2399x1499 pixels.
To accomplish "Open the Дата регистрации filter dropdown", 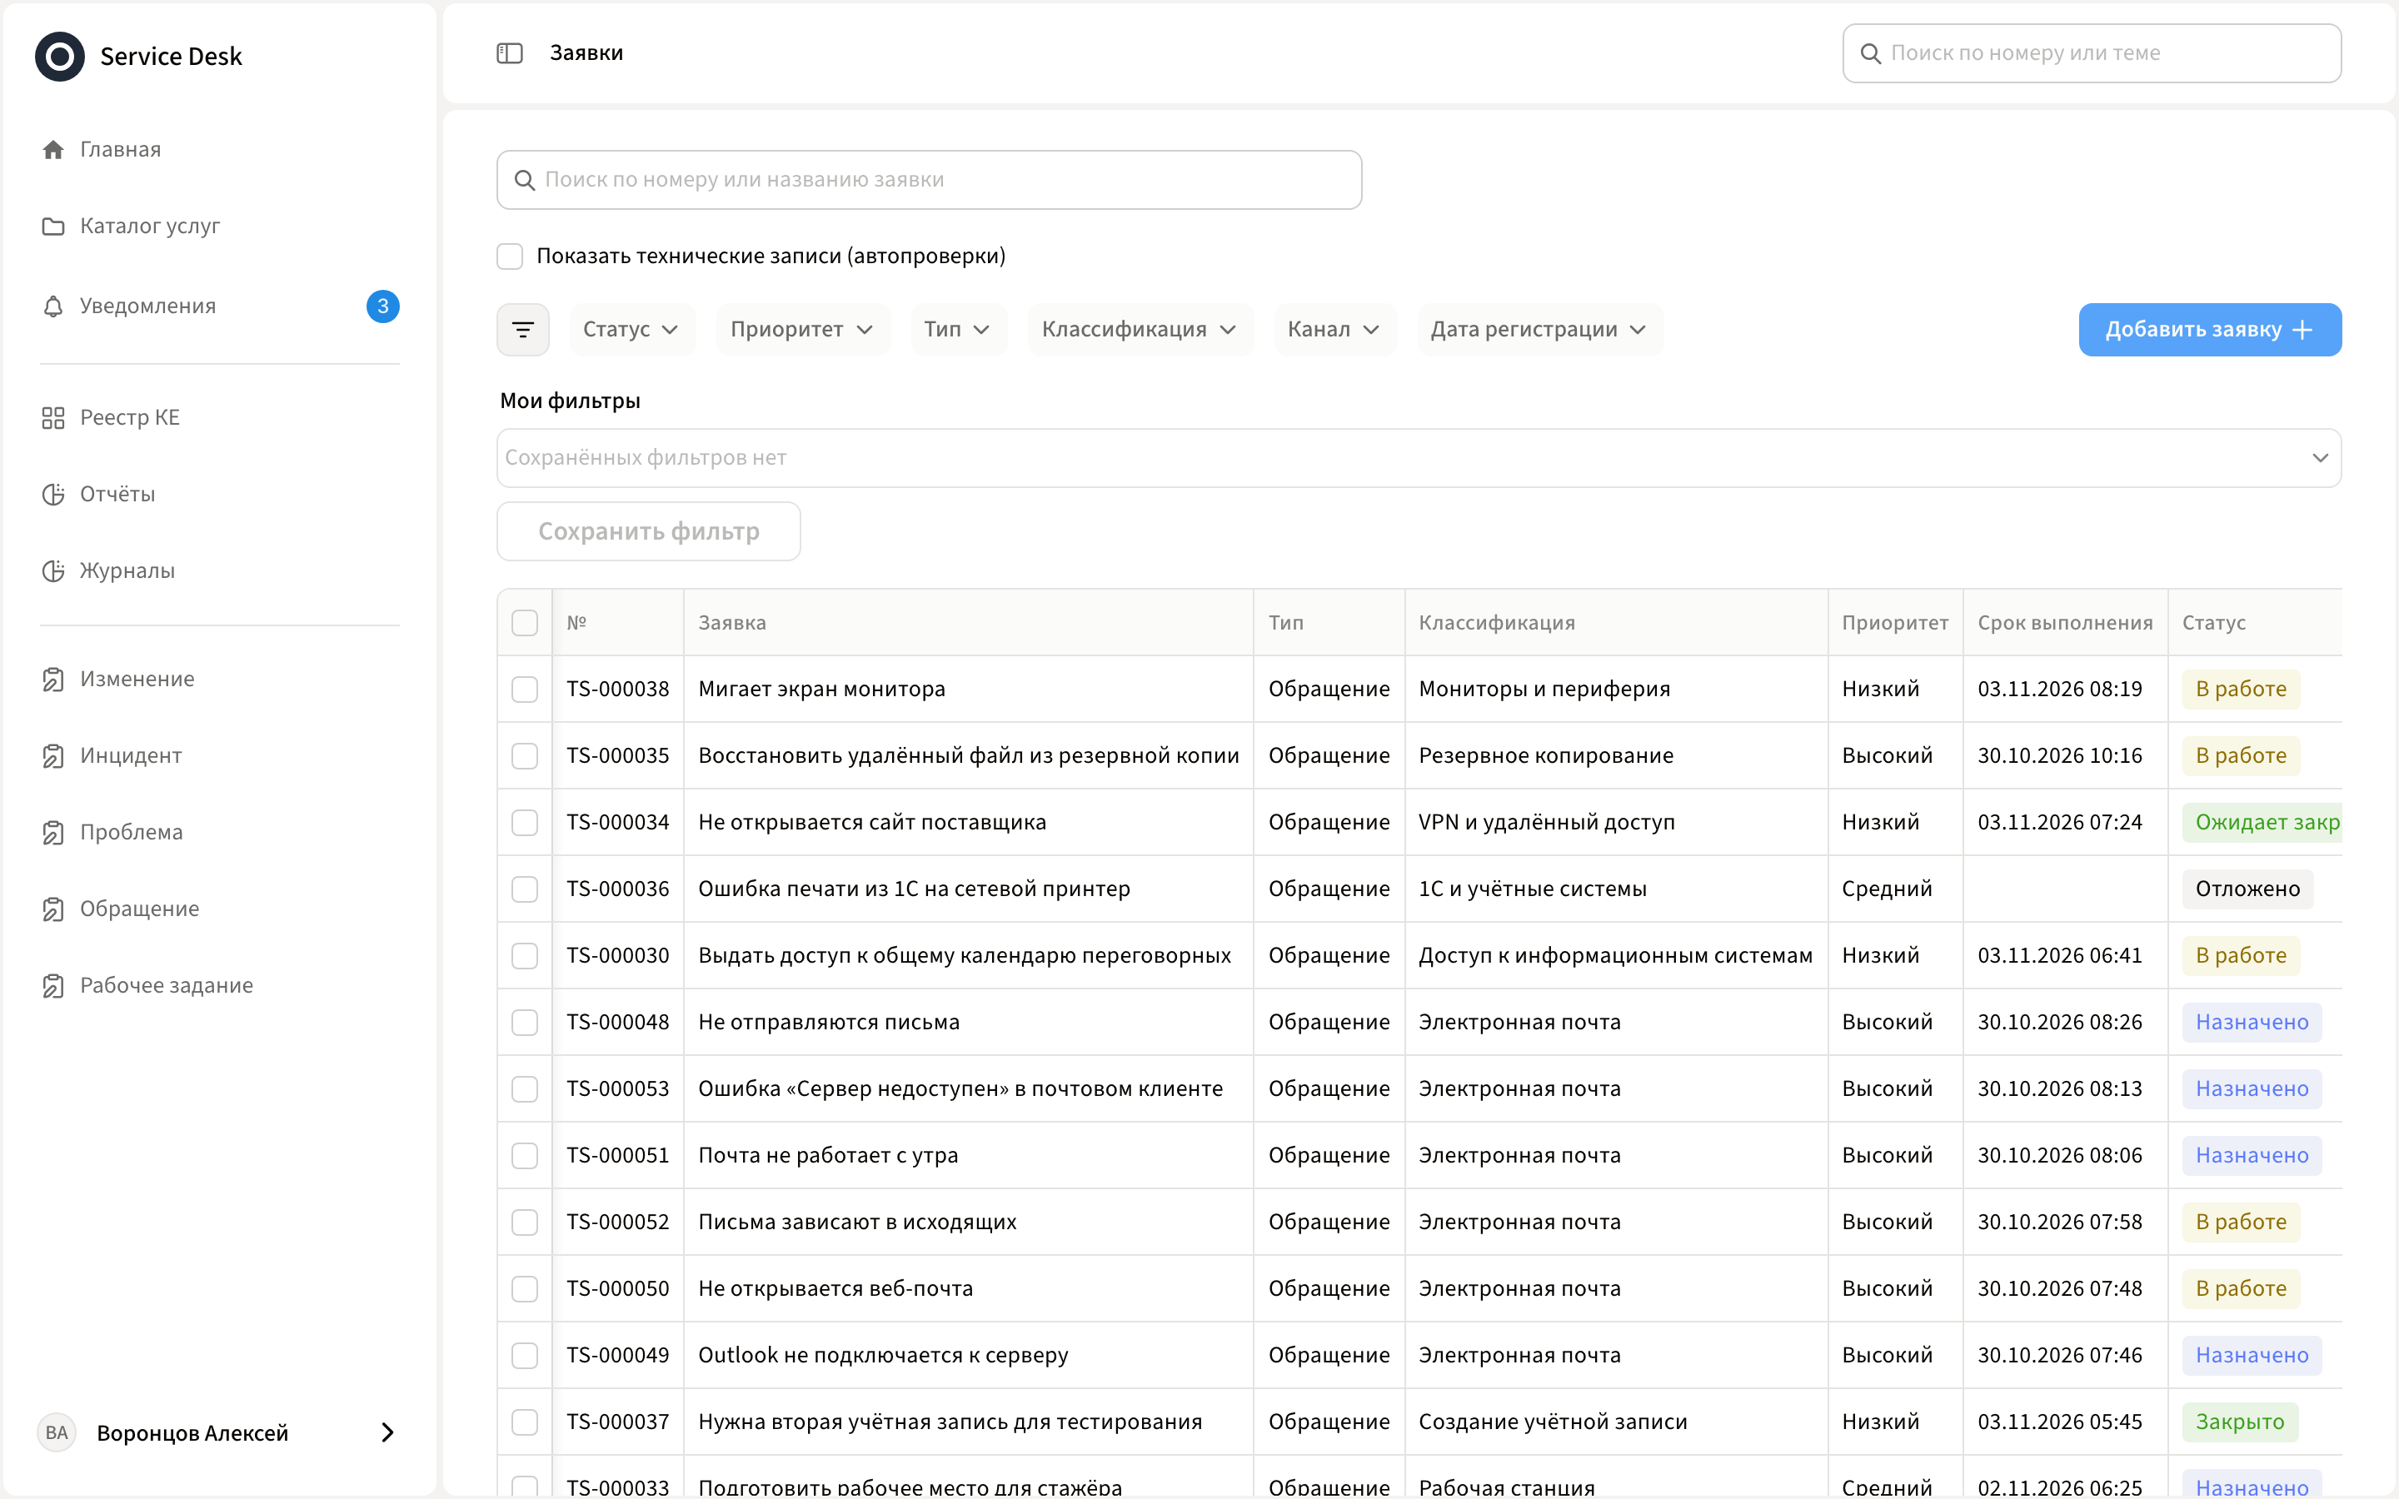I will (x=1539, y=329).
